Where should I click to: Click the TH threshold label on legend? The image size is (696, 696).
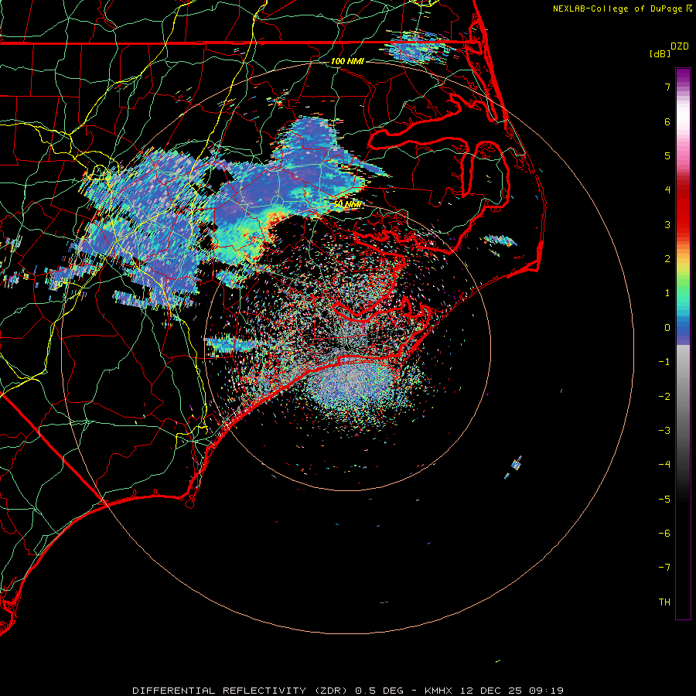point(664,602)
